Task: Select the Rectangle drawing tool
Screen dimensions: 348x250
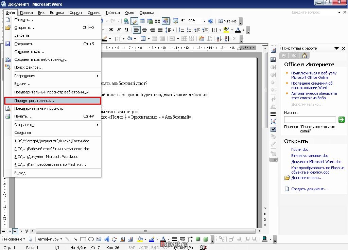Action: point(83,239)
